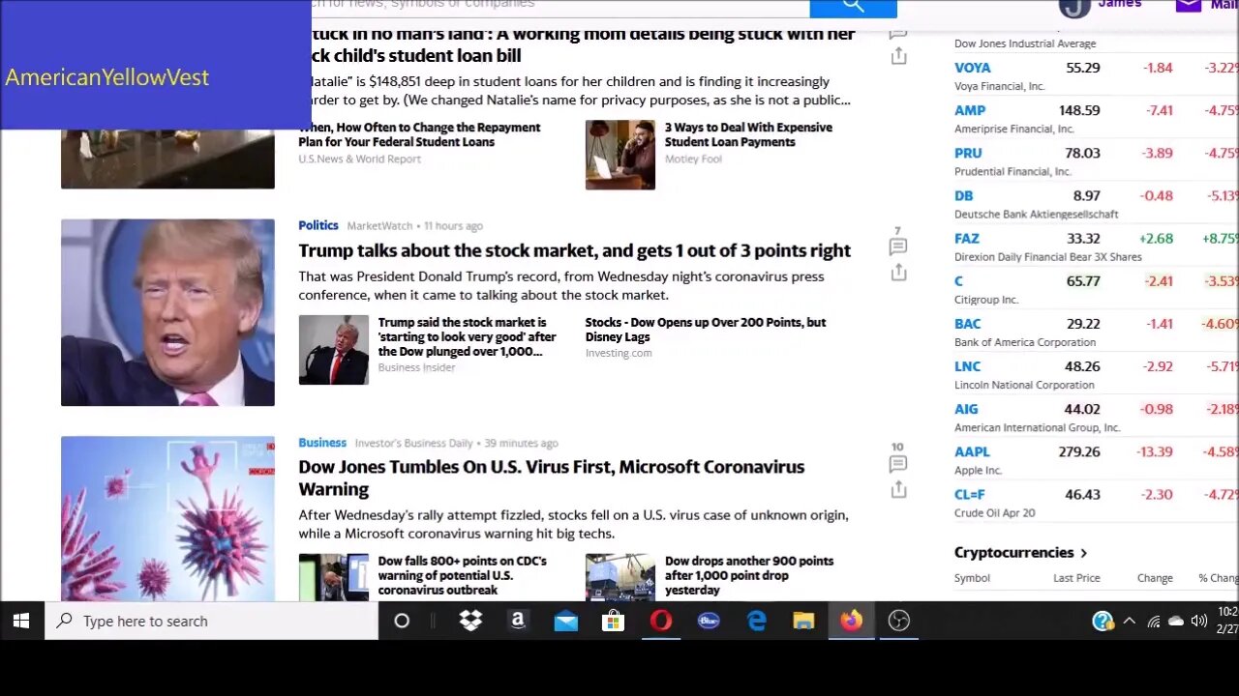The width and height of the screenshot is (1239, 696).
Task: Share the Dow Jones Tumbles article
Action: click(898, 489)
